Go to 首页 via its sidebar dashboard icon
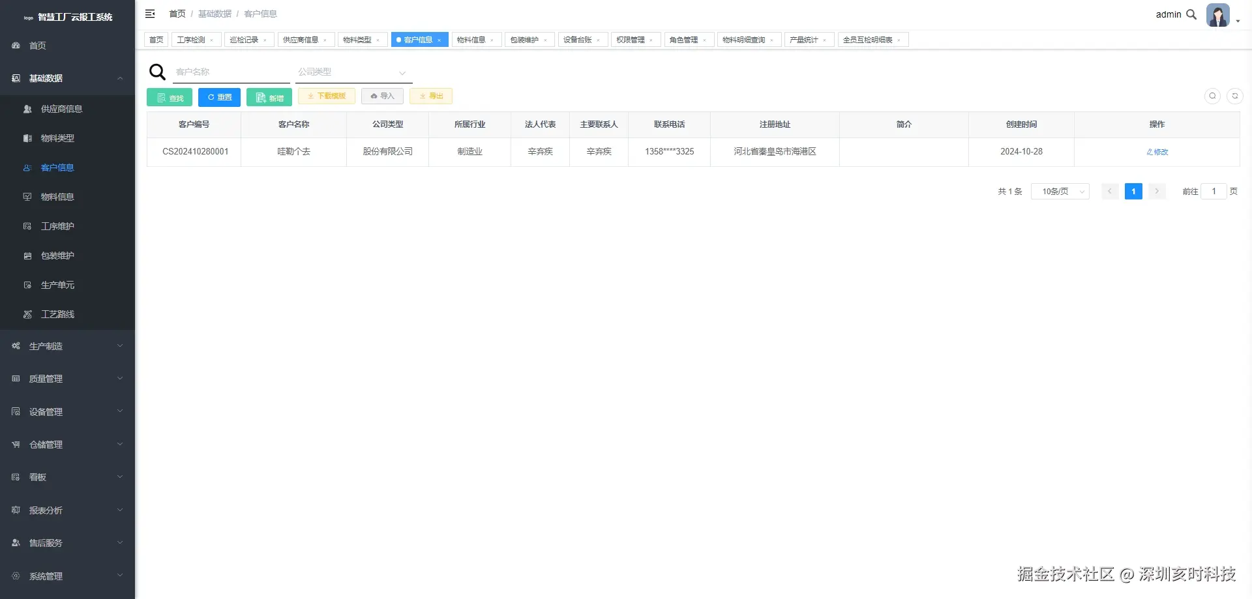1252x599 pixels. tap(16, 46)
